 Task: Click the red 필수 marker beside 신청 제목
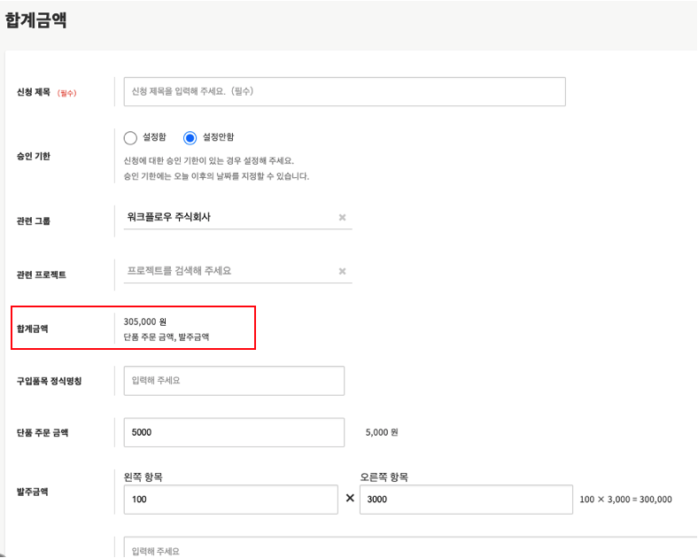67,93
